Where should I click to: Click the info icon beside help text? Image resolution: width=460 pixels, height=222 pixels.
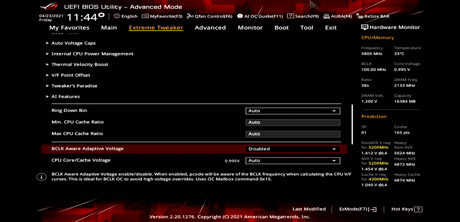tap(41, 177)
